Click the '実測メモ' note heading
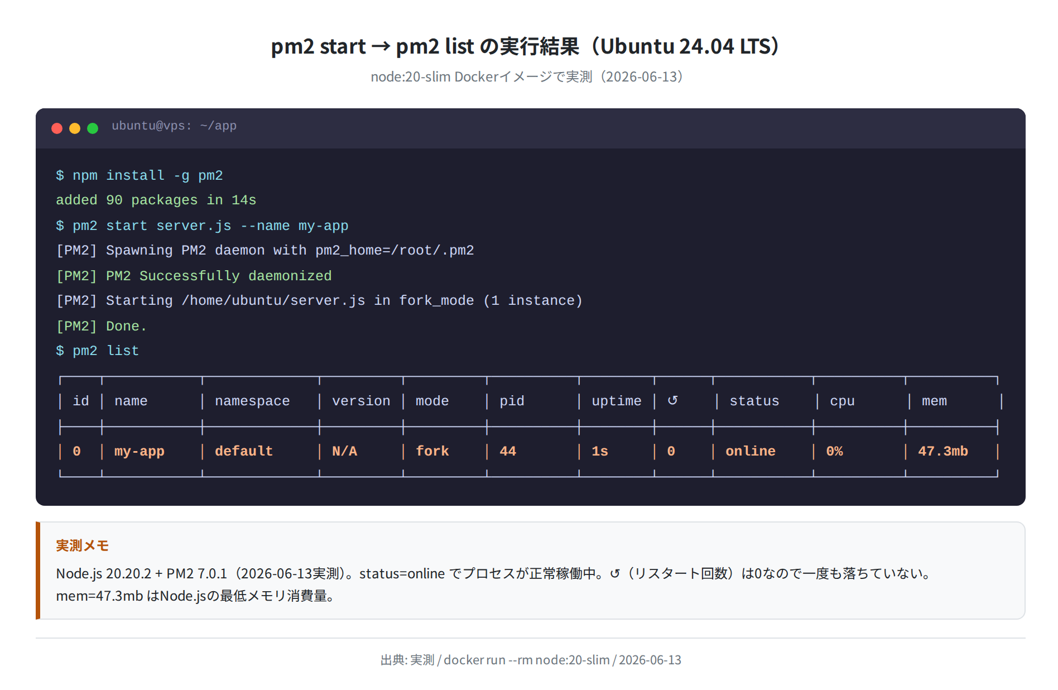The height and width of the screenshot is (690, 1058). pos(83,546)
